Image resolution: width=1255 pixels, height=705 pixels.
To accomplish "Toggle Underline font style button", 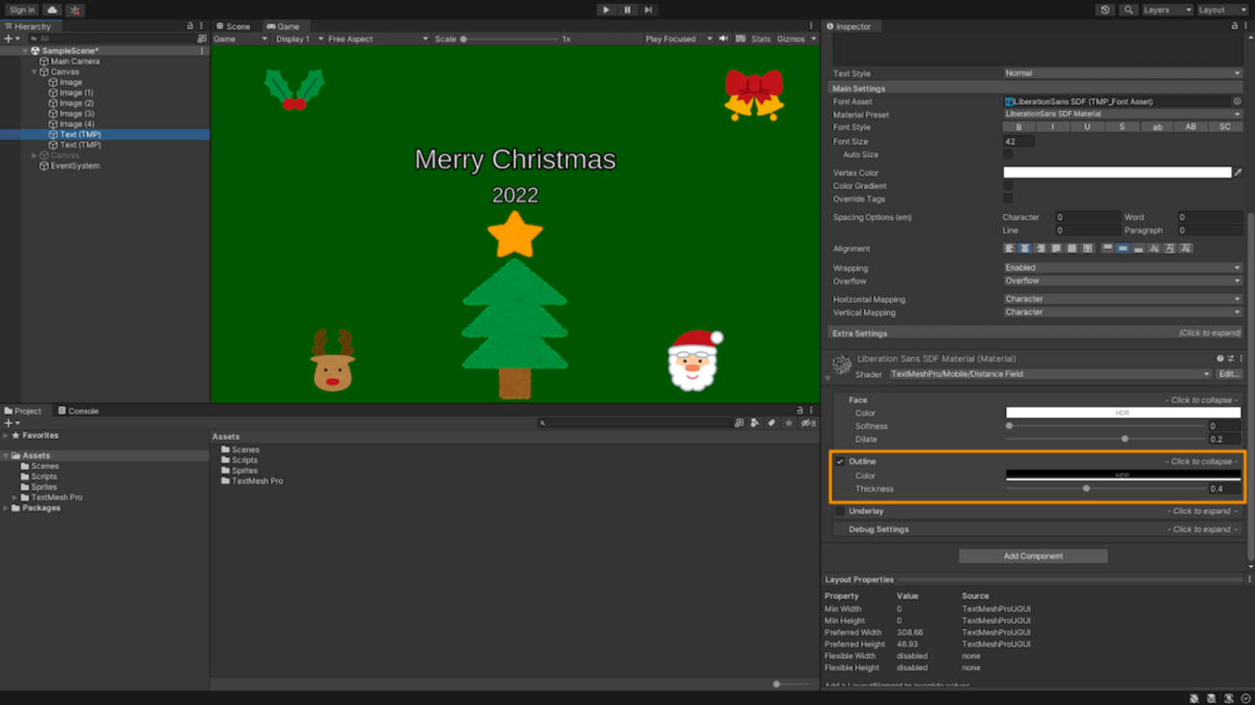I will click(1087, 127).
